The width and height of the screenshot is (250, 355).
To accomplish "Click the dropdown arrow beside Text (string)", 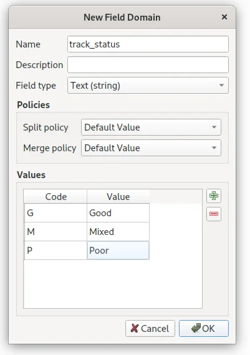I will 221,86.
